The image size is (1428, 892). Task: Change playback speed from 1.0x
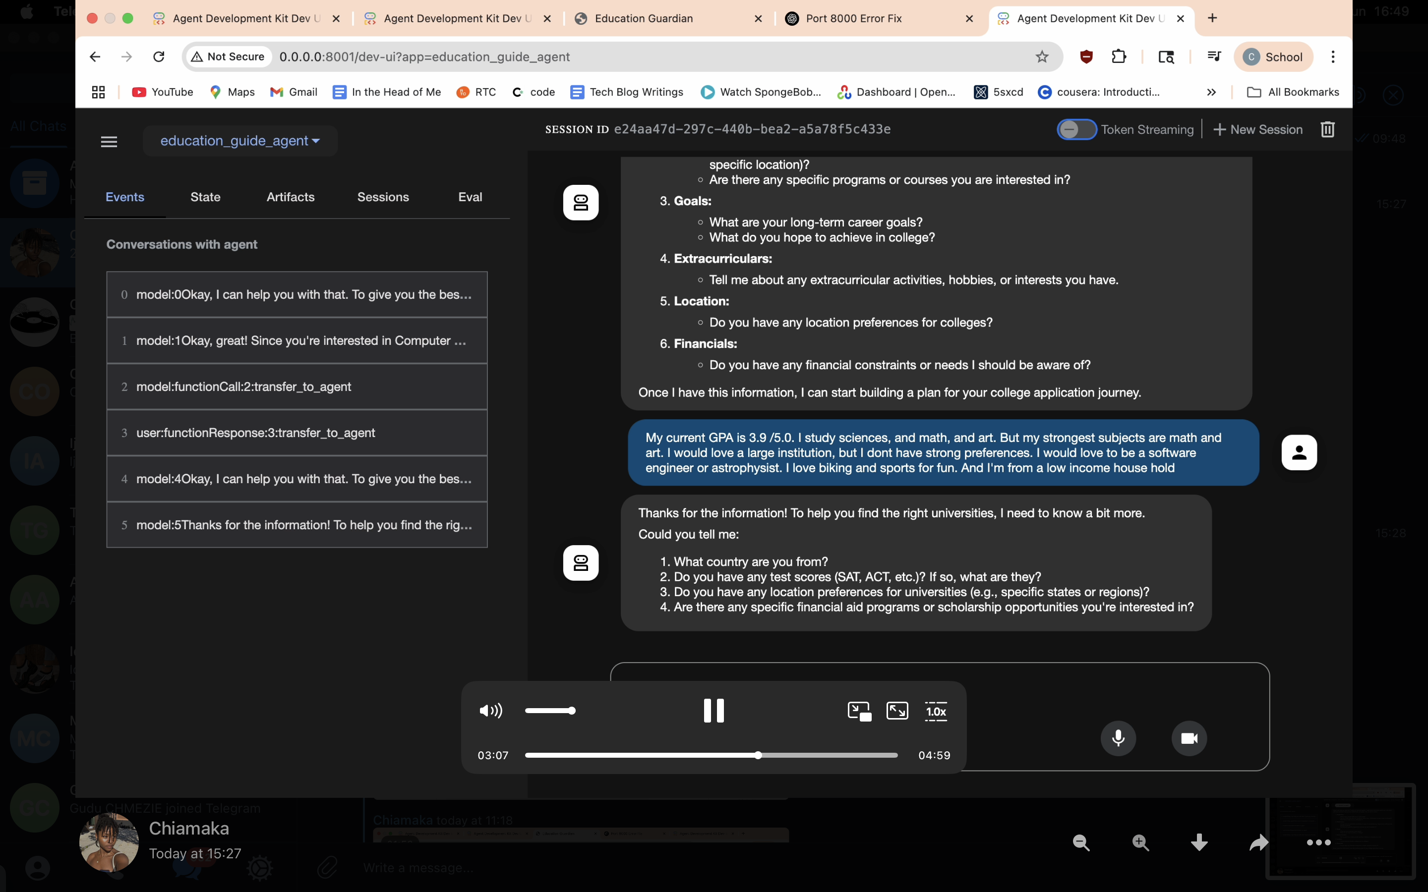point(935,711)
